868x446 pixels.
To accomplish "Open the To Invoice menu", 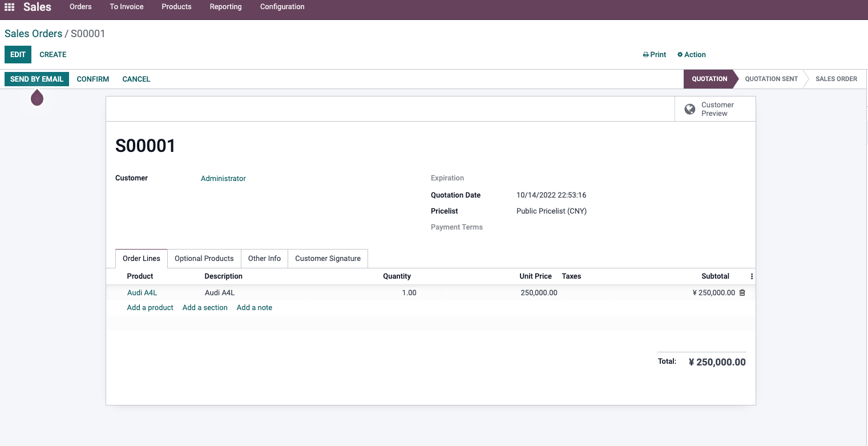I will [x=127, y=7].
